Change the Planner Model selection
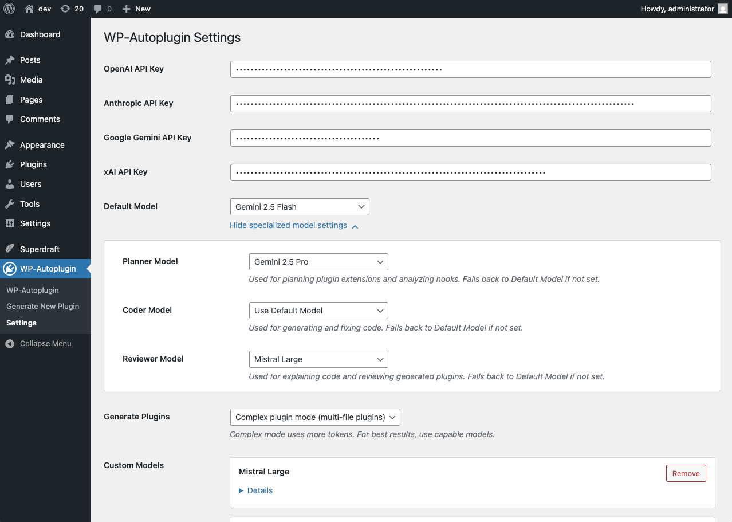732x522 pixels. coord(318,261)
